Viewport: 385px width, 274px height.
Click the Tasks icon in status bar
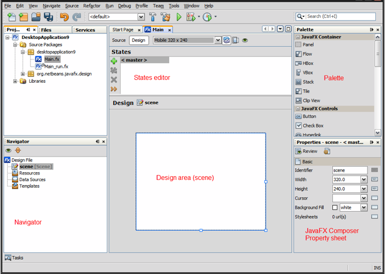coord(8,258)
